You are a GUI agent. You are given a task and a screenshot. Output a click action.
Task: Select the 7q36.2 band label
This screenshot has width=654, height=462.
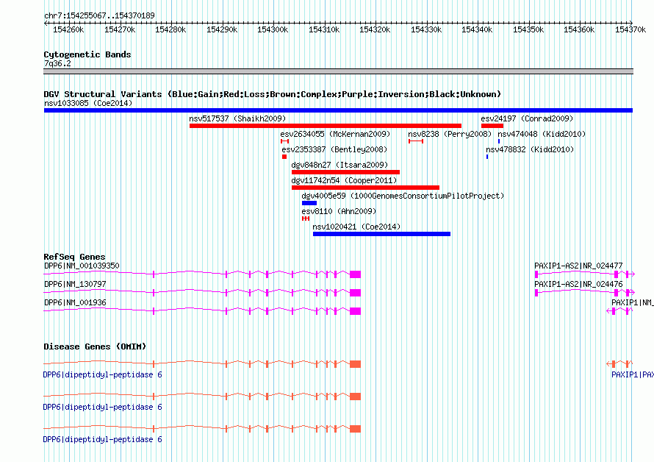pyautogui.click(x=57, y=63)
